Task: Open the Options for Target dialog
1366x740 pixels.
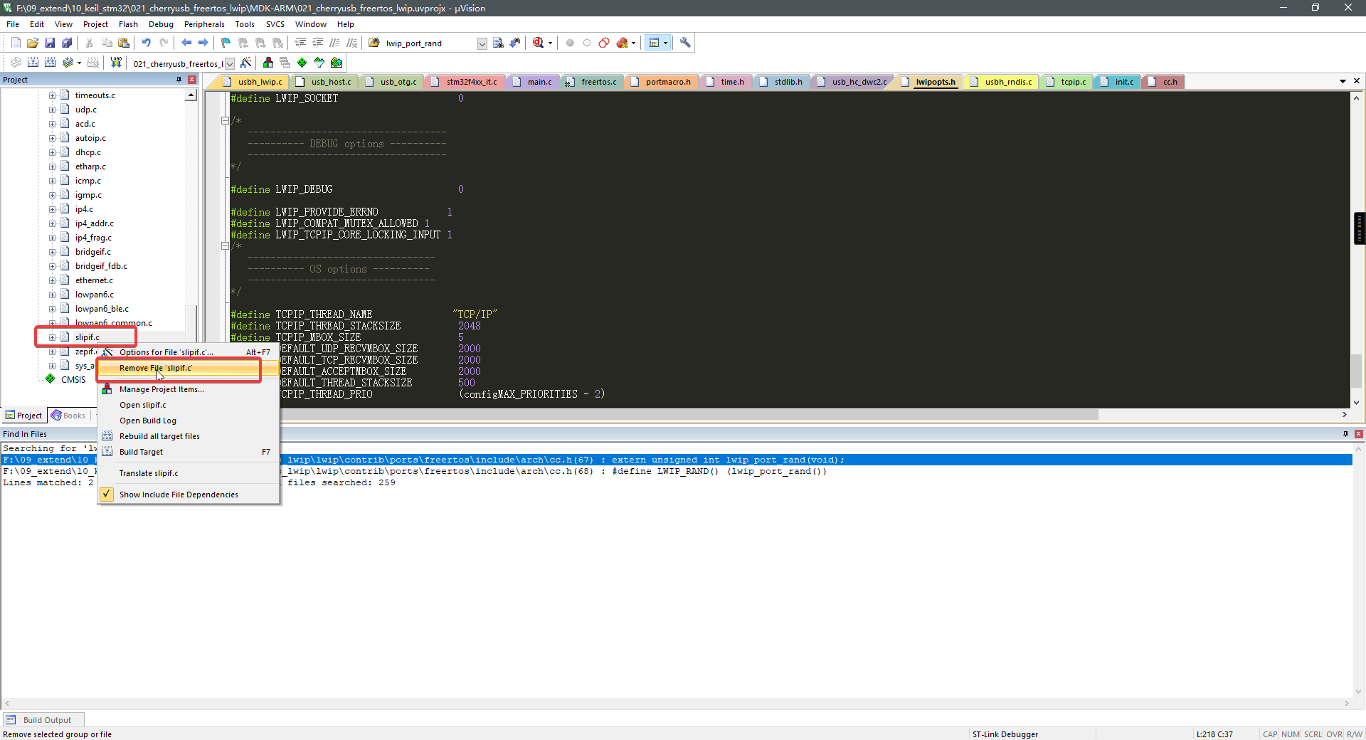Action: (245, 63)
